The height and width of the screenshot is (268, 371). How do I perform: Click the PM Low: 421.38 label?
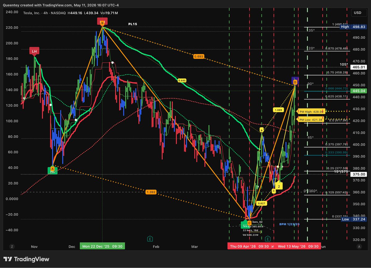[310, 120]
